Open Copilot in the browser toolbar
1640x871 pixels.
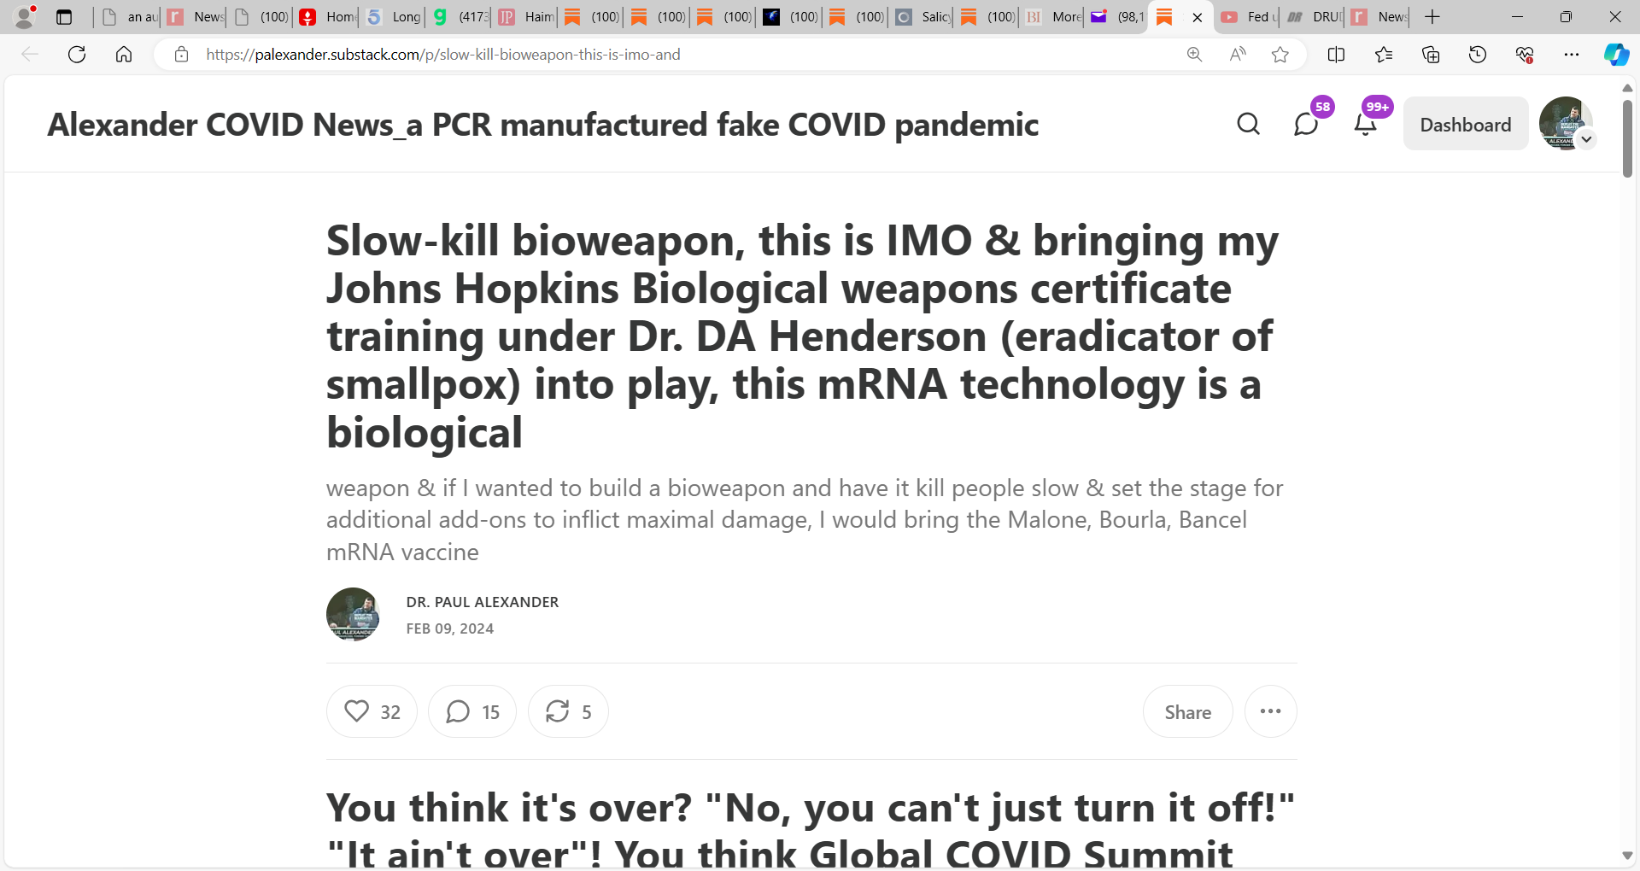point(1615,54)
